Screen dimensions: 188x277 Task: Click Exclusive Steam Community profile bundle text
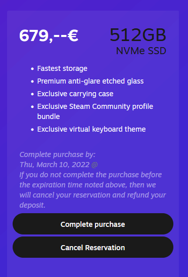click(x=95, y=111)
